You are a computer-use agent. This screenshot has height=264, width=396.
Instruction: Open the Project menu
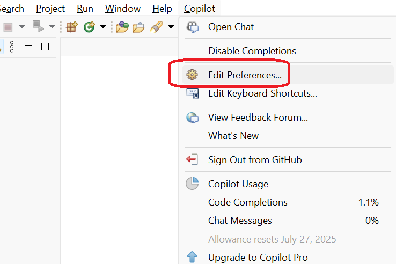pos(50,9)
